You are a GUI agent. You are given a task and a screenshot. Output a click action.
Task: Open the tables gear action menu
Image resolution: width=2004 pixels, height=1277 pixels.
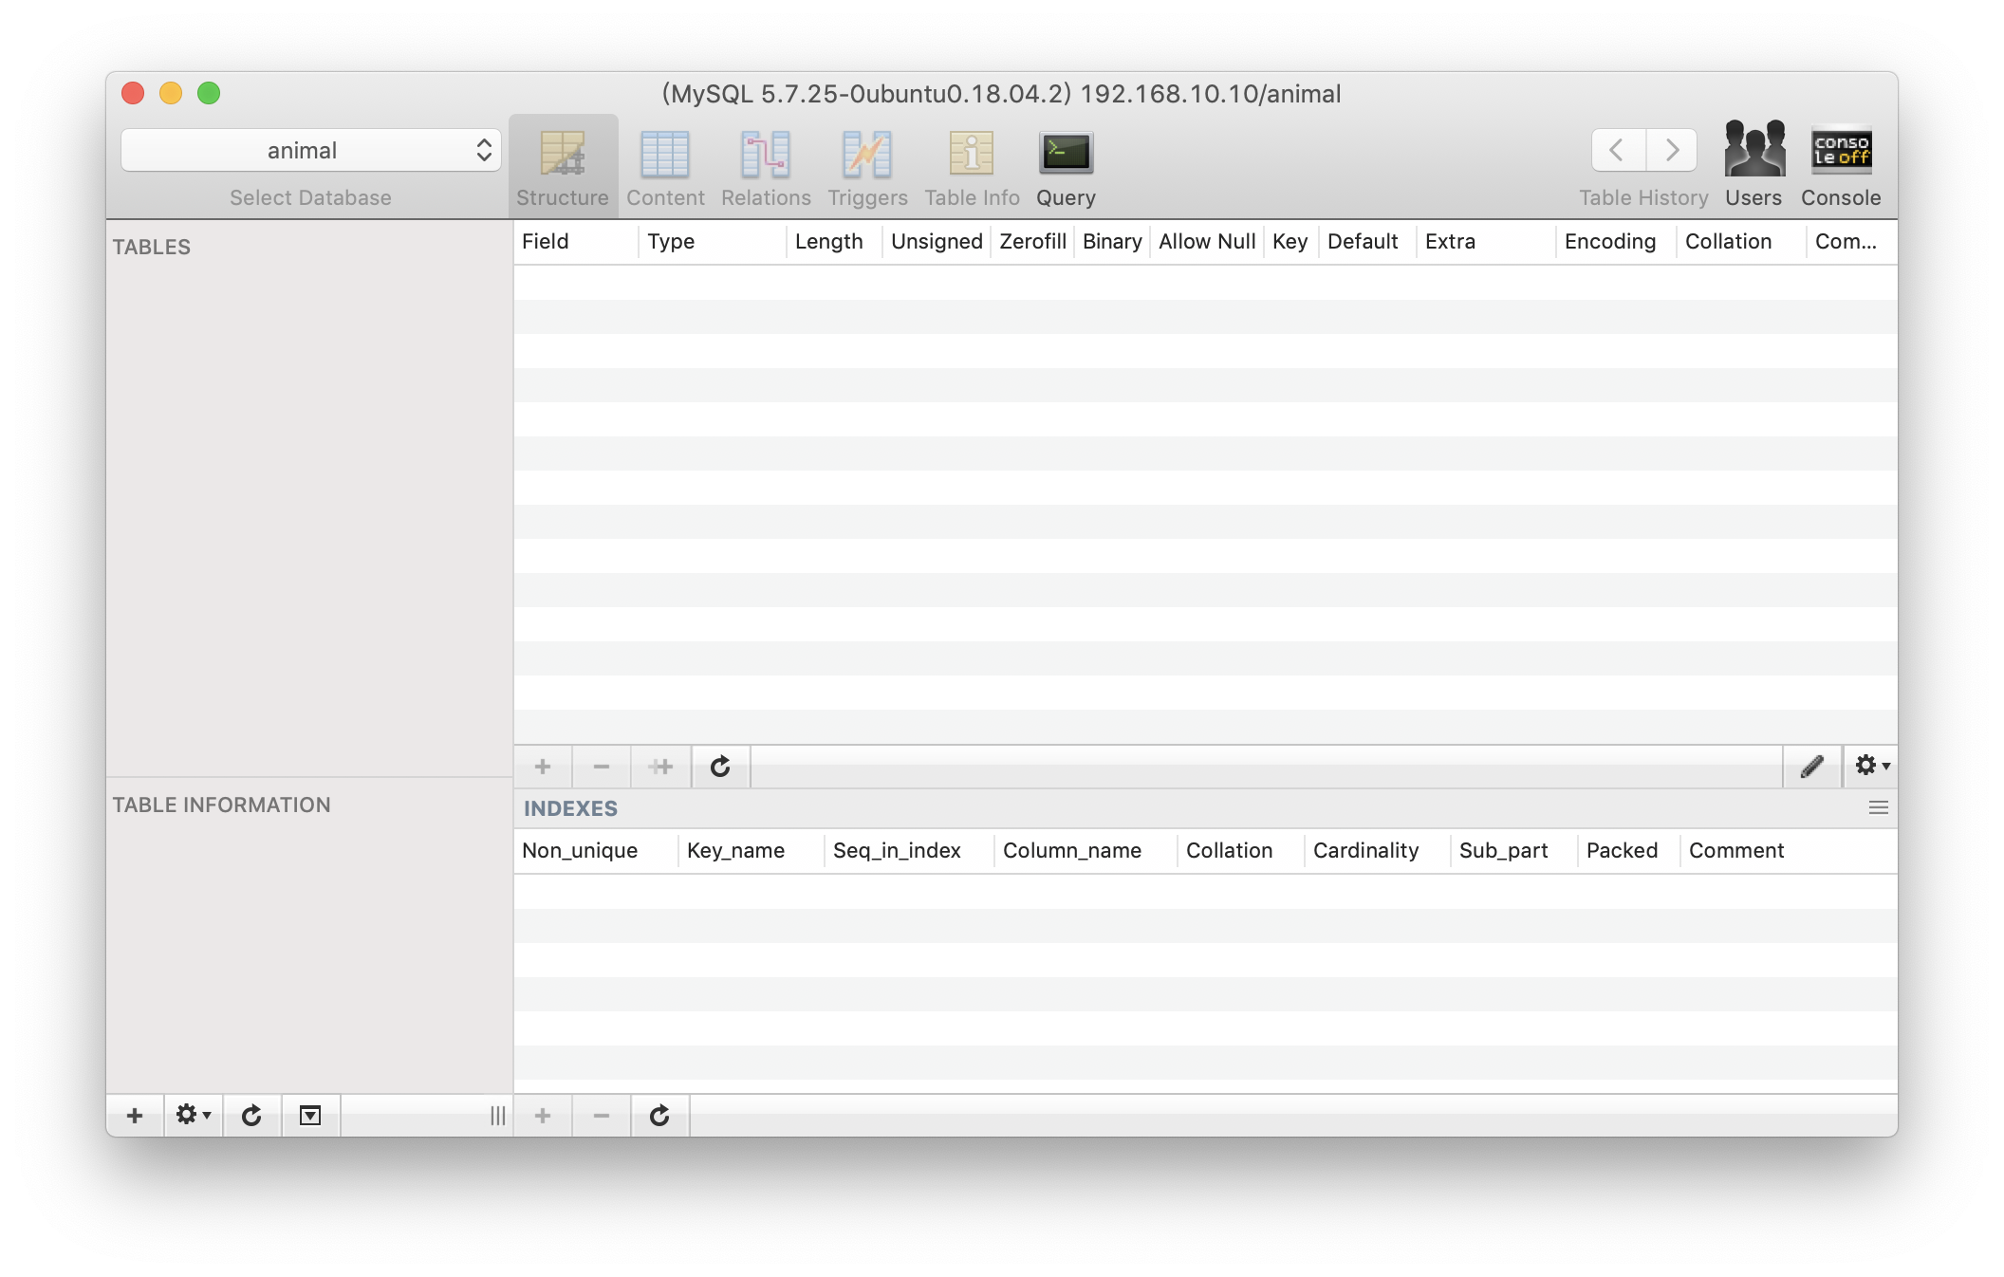pyautogui.click(x=194, y=1116)
